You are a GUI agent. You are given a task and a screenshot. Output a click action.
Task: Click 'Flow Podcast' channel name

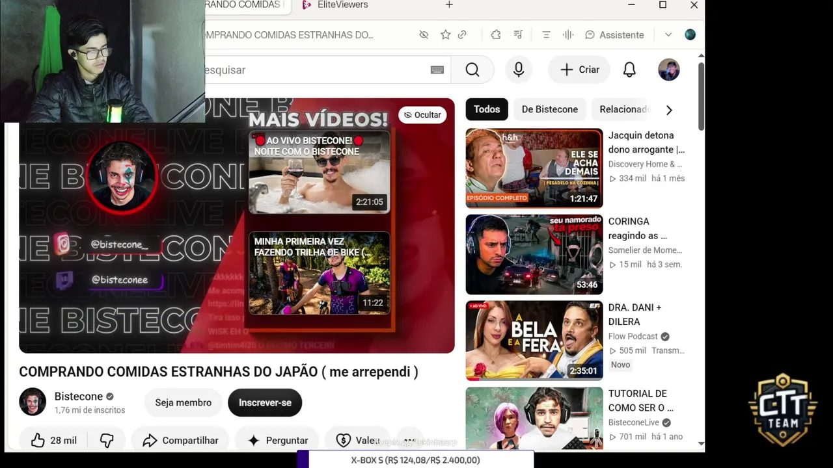tap(633, 337)
